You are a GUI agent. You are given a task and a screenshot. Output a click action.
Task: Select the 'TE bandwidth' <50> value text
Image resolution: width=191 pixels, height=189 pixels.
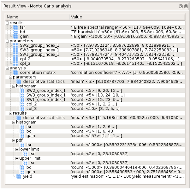[x=126, y=32]
